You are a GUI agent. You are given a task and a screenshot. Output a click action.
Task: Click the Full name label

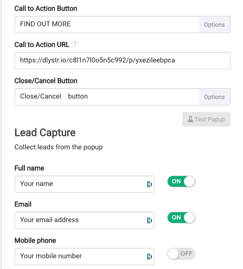point(29,168)
